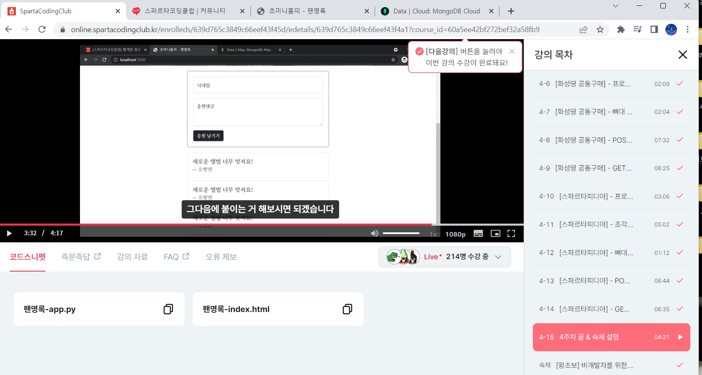Click the 4-6 row completion checkmark

click(680, 83)
